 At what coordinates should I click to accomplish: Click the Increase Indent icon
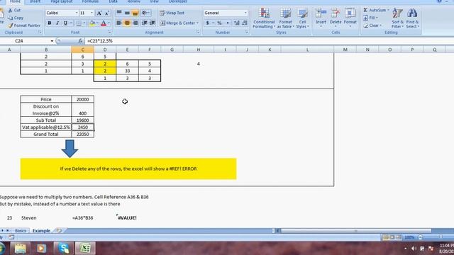pos(153,23)
